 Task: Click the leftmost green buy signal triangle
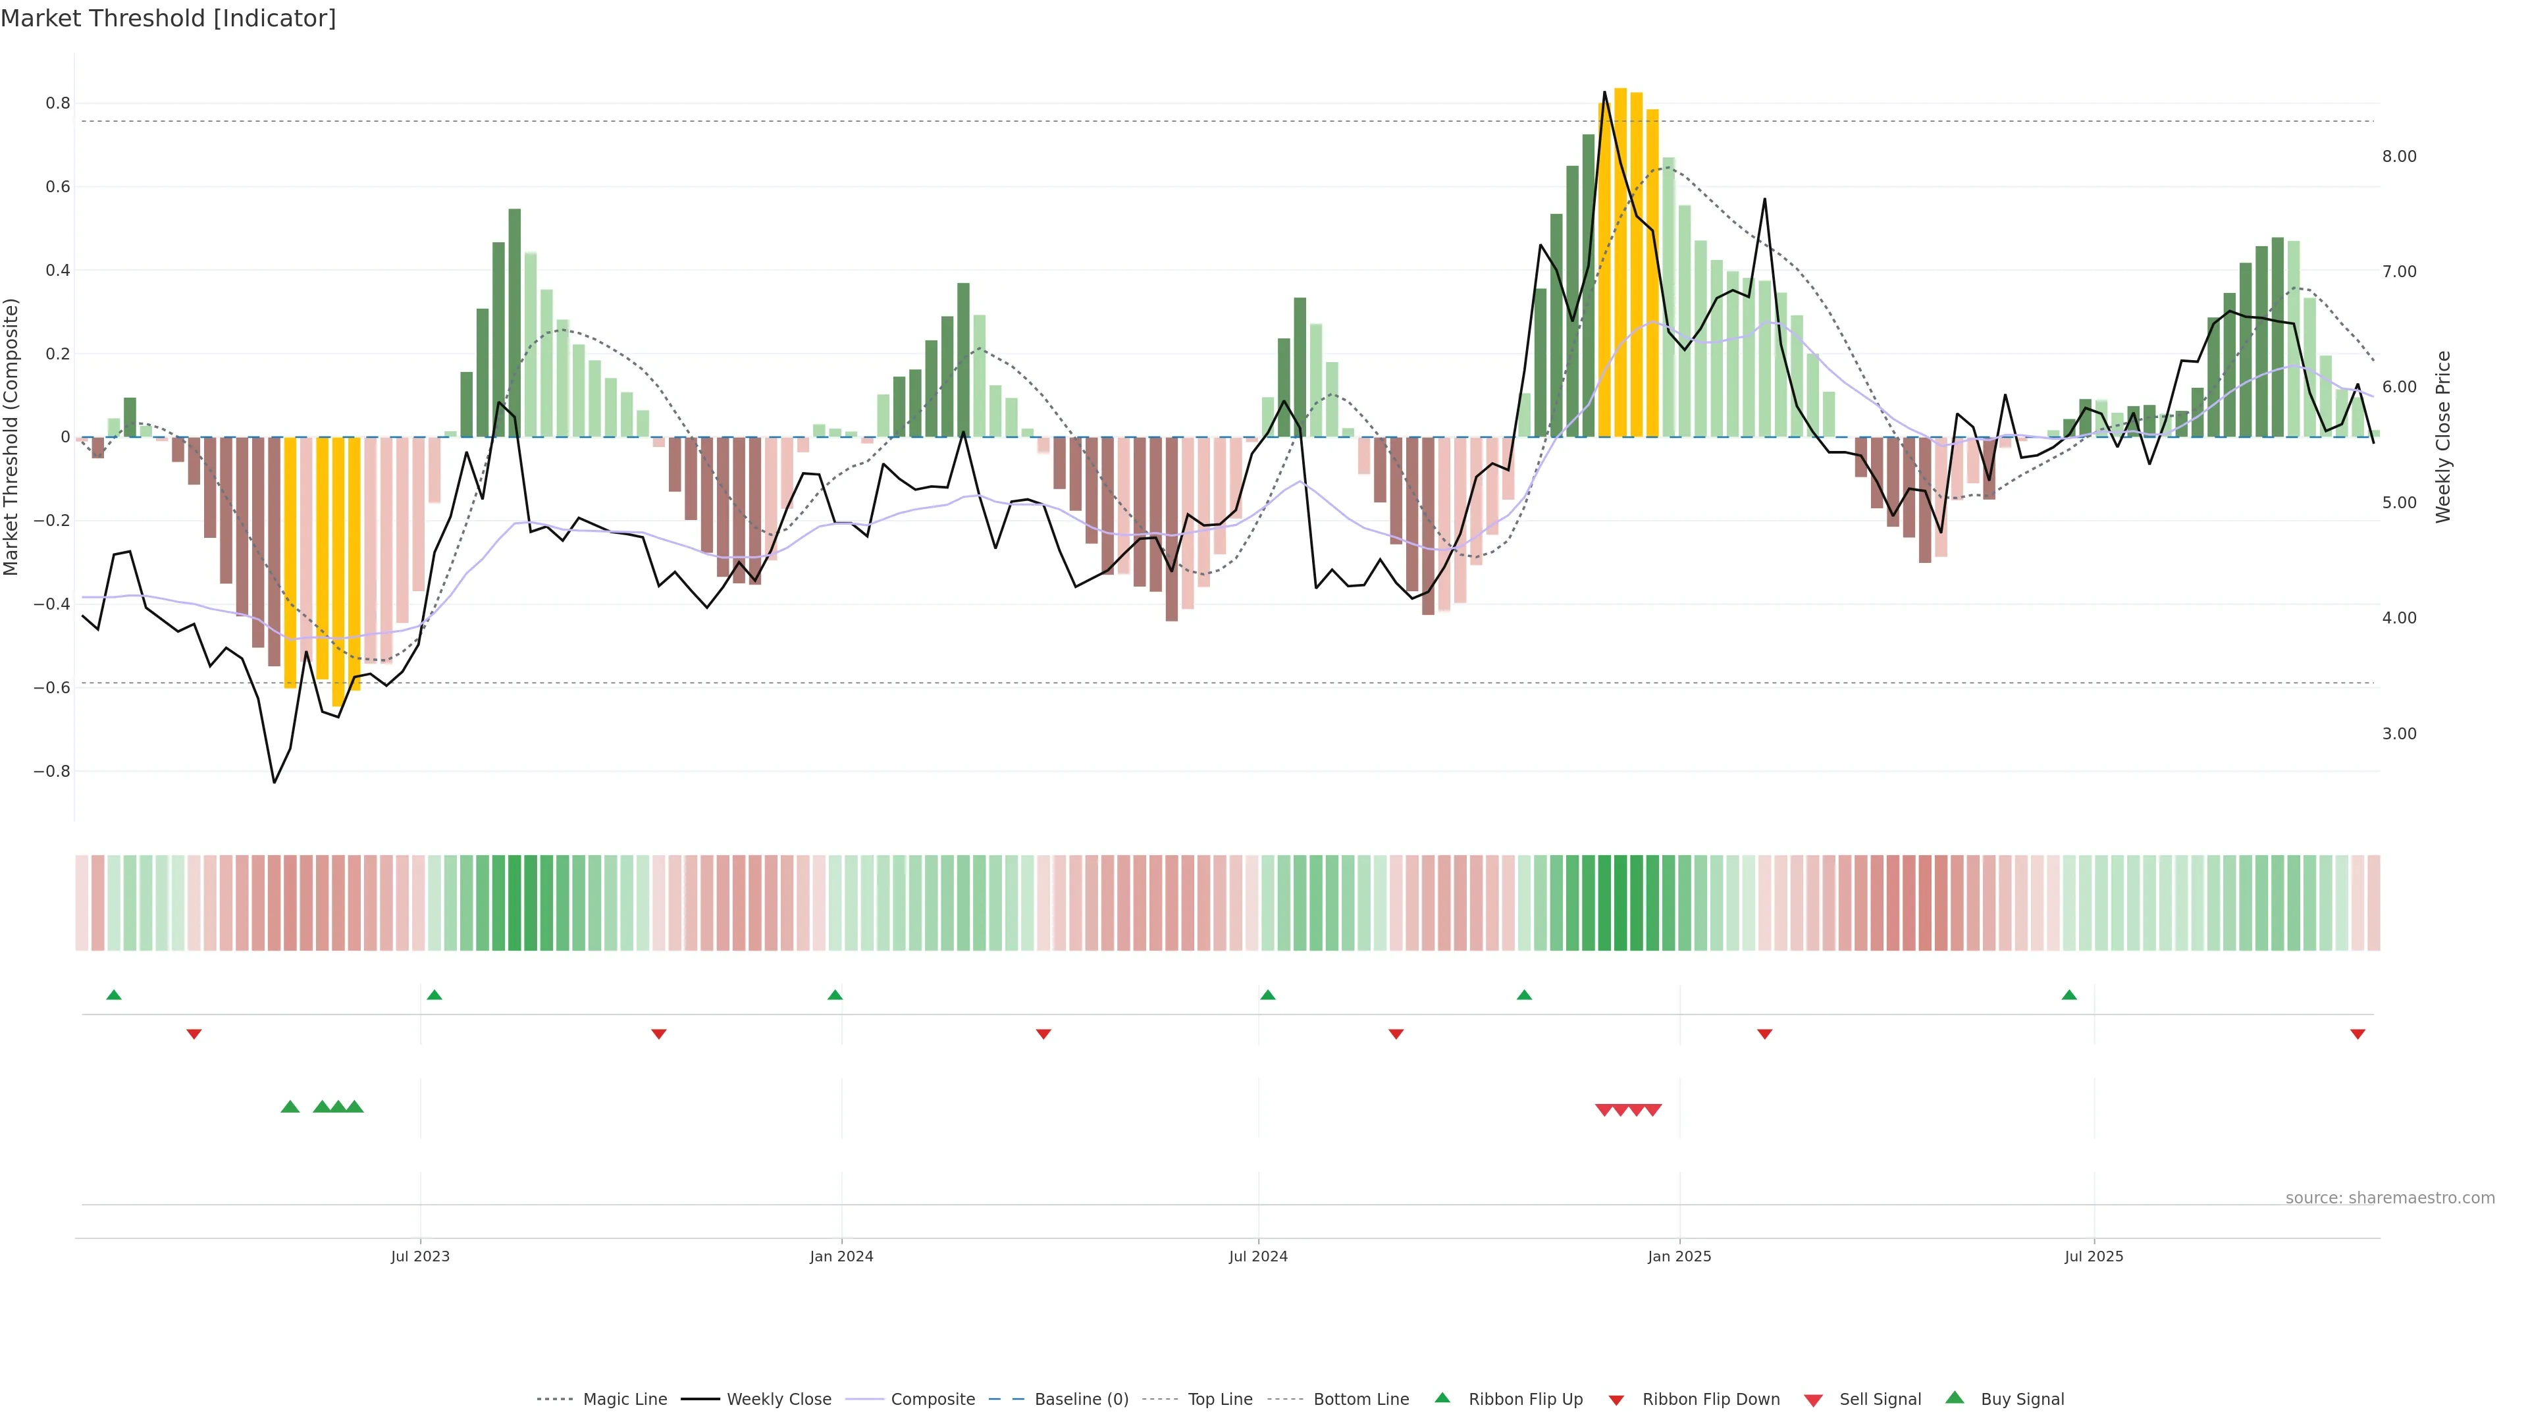[x=290, y=1107]
